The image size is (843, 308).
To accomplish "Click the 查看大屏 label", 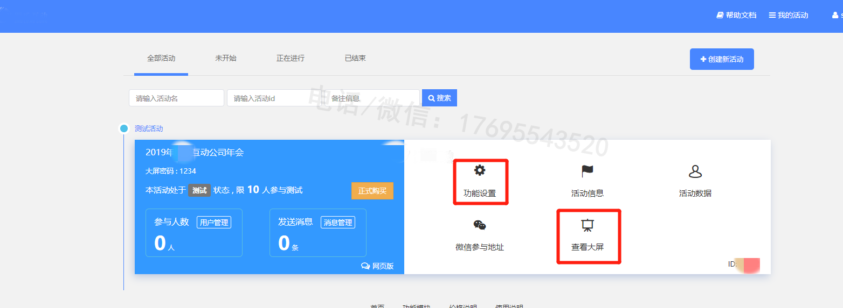I will click(588, 247).
